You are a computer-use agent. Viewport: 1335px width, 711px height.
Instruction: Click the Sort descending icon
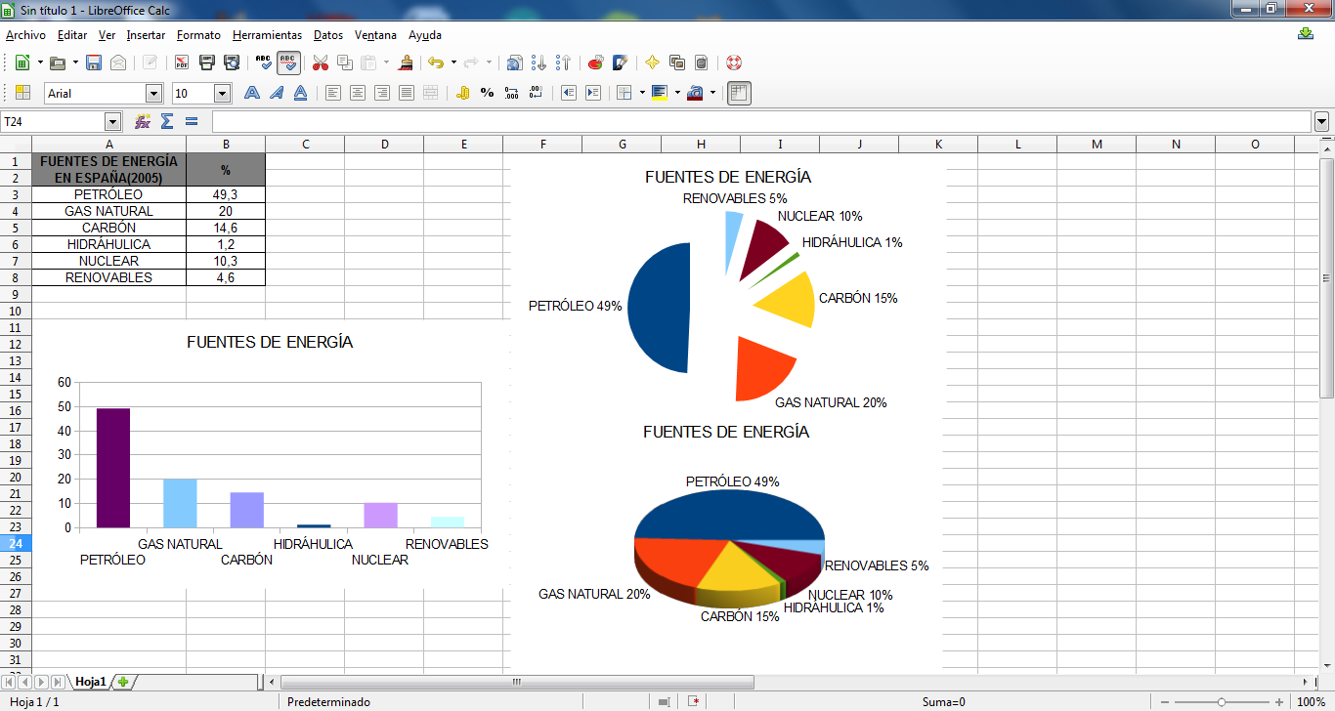(x=563, y=63)
